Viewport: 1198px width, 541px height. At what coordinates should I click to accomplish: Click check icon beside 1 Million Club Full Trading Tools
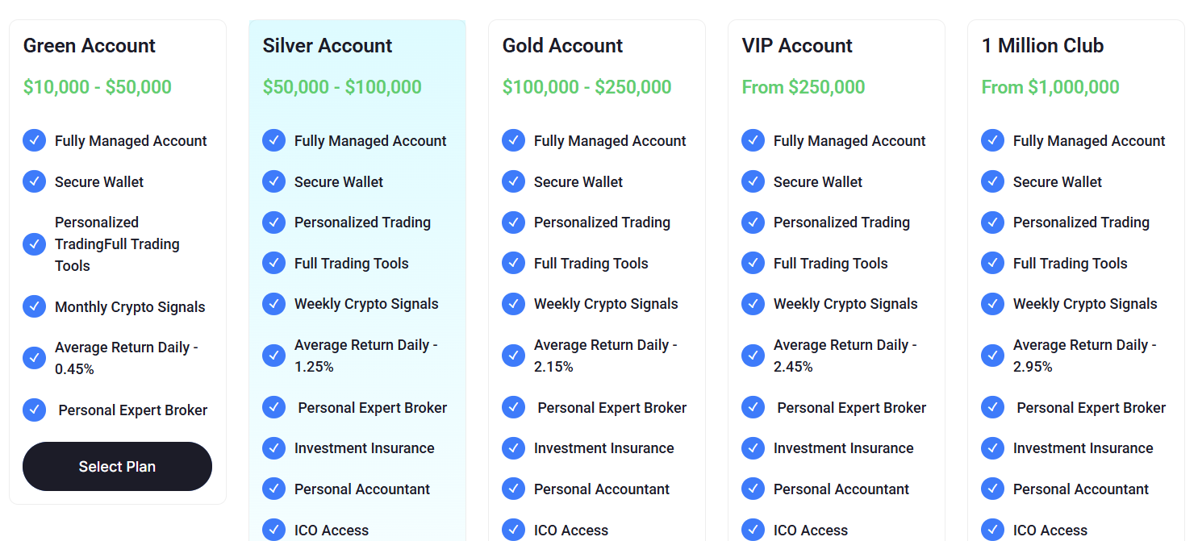coord(992,263)
